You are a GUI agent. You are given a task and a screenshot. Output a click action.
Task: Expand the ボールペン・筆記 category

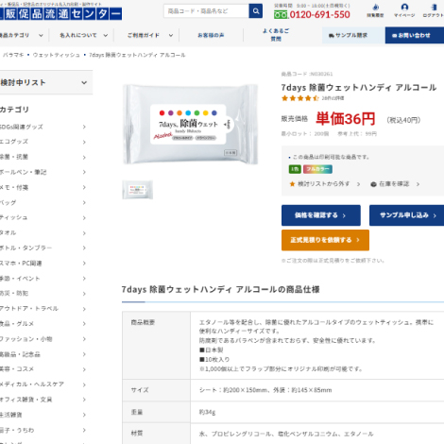click(43, 172)
